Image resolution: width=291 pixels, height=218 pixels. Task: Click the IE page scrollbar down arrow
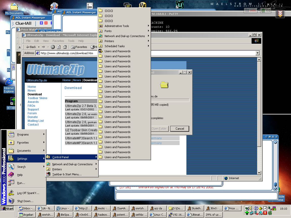tap(259, 173)
